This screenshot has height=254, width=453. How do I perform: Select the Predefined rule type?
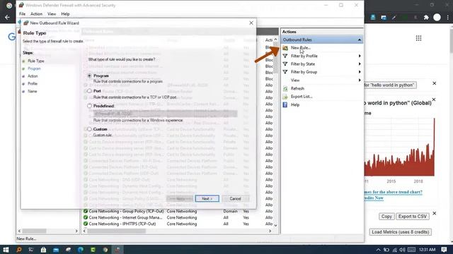coord(90,106)
